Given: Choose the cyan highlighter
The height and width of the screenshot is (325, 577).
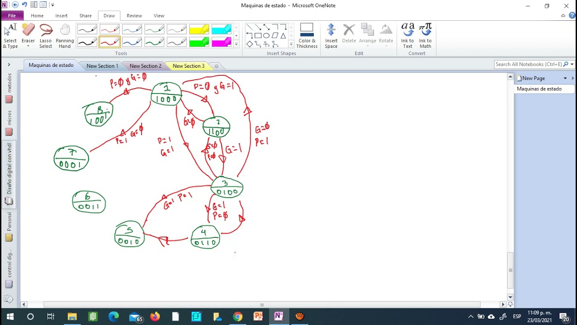Looking at the screenshot, I should (x=222, y=30).
